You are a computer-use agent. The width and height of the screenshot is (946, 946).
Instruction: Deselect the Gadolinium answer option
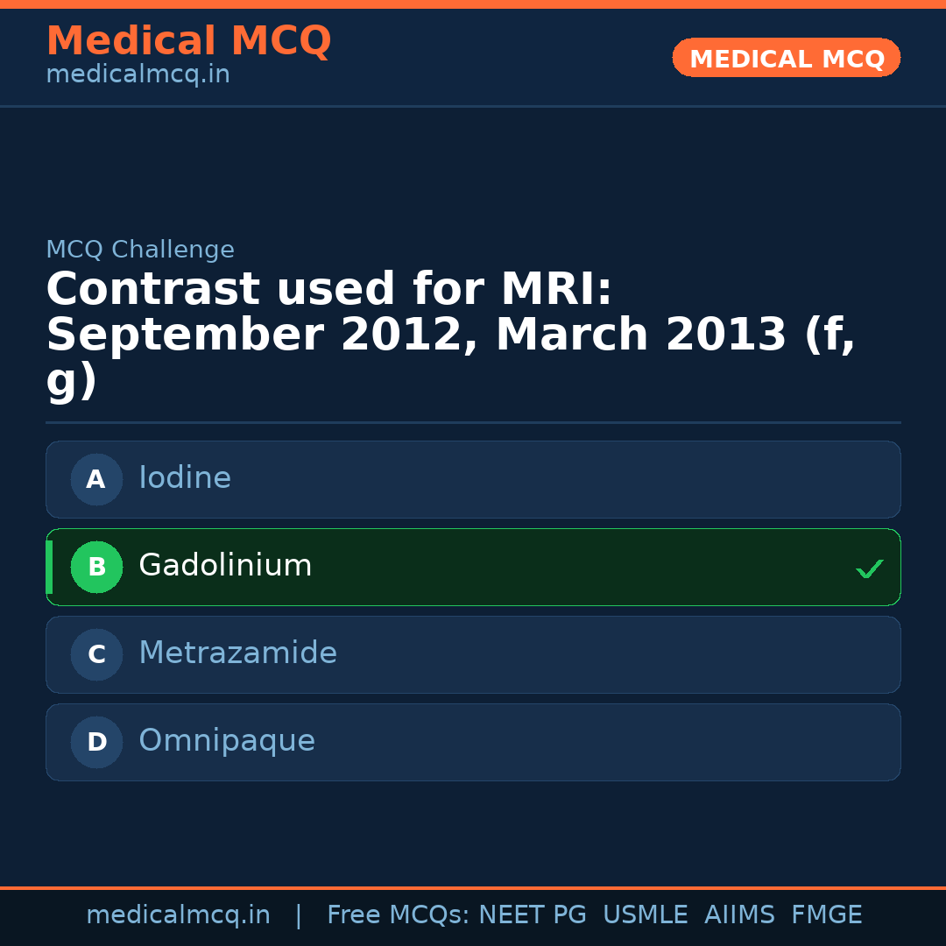pyautogui.click(x=473, y=567)
